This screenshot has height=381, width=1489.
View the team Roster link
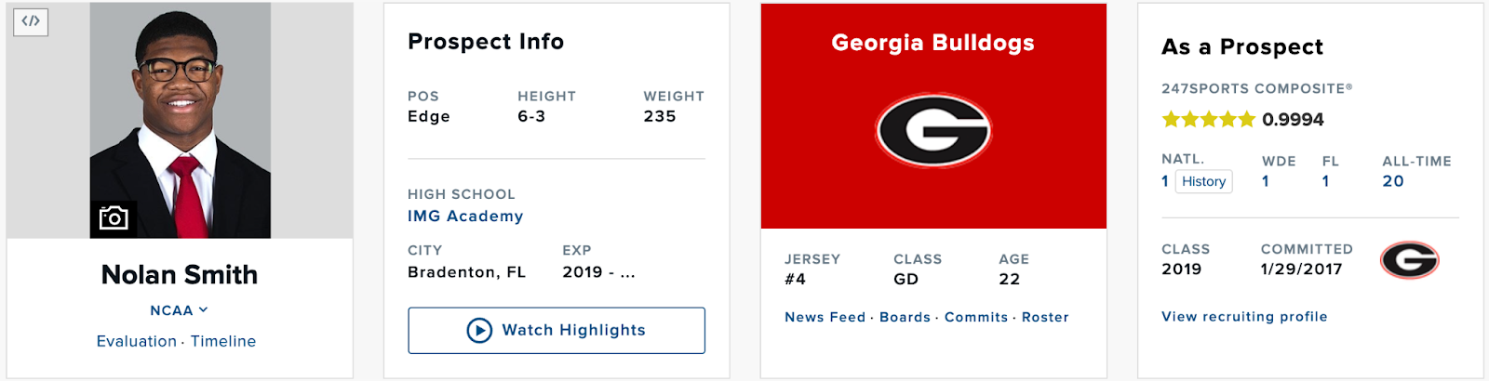pyautogui.click(x=1045, y=317)
